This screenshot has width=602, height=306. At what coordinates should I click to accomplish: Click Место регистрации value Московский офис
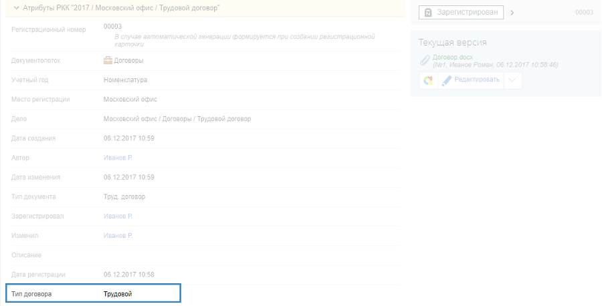(130, 100)
